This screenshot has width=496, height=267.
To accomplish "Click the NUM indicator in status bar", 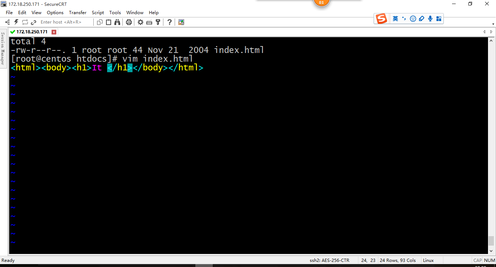I will 489,260.
